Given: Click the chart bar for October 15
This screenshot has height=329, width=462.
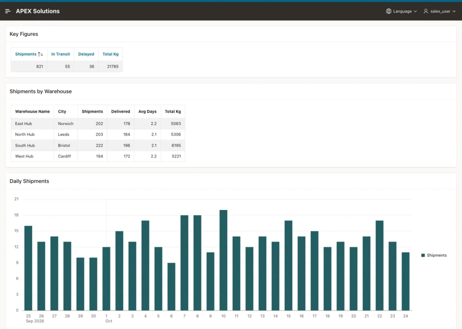Looking at the screenshot, I should (288, 266).
